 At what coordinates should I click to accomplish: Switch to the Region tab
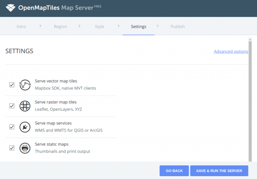coord(60,27)
